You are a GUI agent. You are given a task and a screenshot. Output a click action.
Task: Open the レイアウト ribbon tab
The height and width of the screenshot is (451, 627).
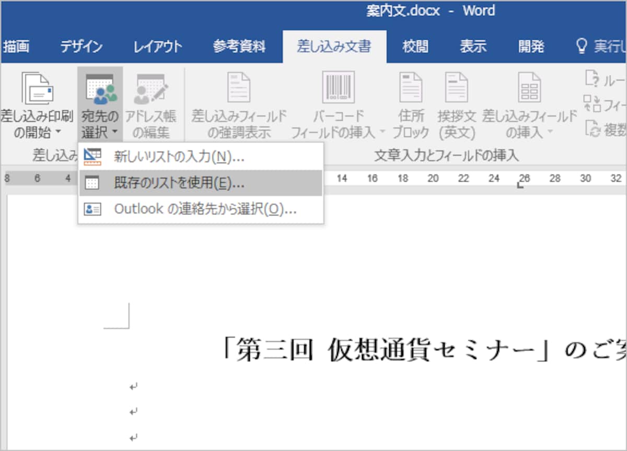pyautogui.click(x=157, y=47)
